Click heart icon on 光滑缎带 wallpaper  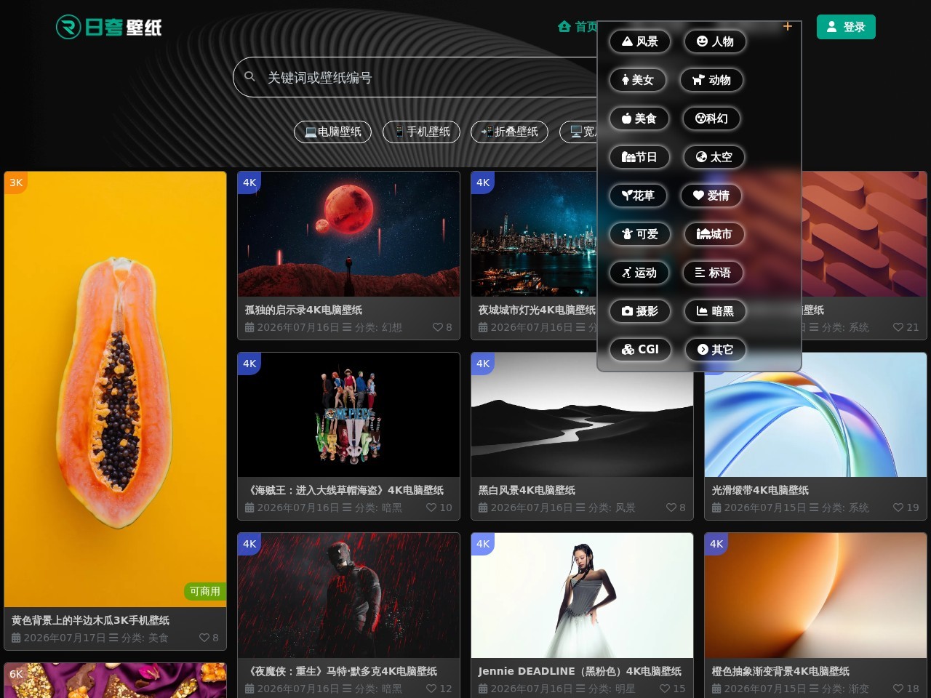click(x=898, y=508)
